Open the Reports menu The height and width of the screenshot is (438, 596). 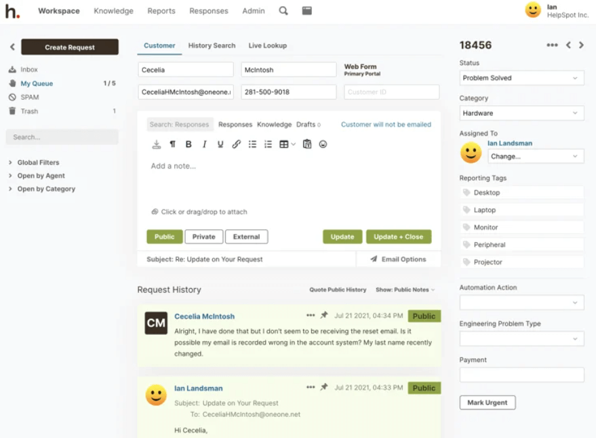(x=161, y=11)
